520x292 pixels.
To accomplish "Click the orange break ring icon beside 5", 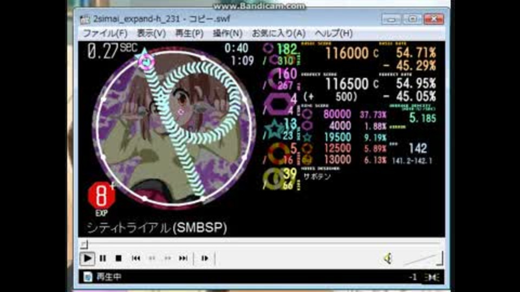I will pos(278,154).
